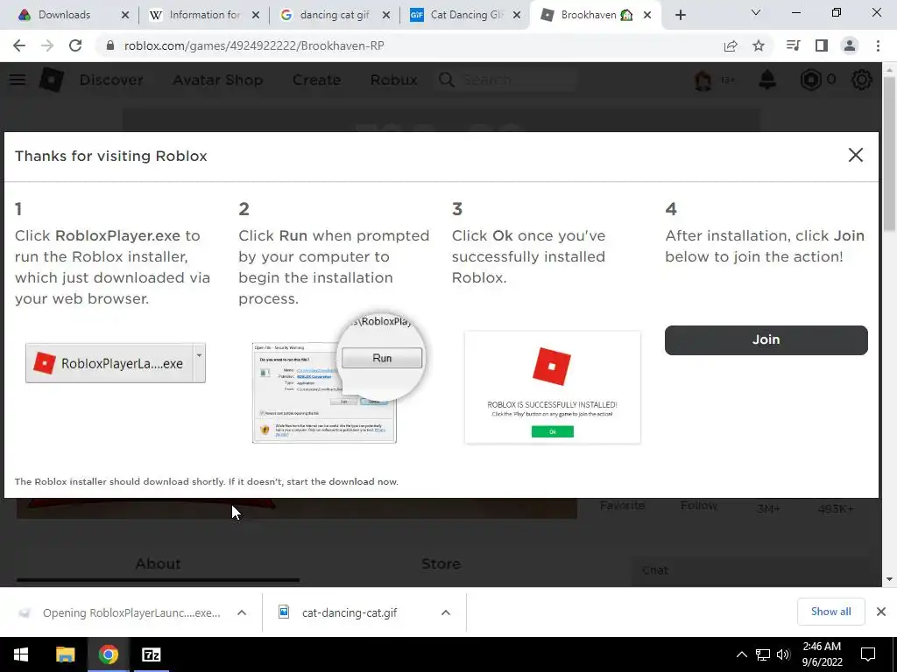
Task: Open the Windows Start menu
Action: [21, 654]
